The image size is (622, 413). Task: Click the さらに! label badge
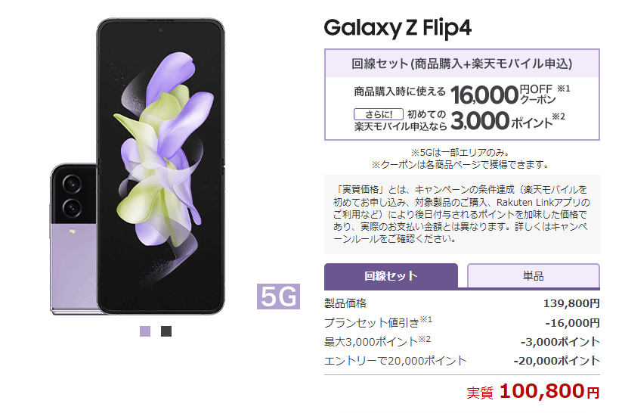tap(379, 114)
